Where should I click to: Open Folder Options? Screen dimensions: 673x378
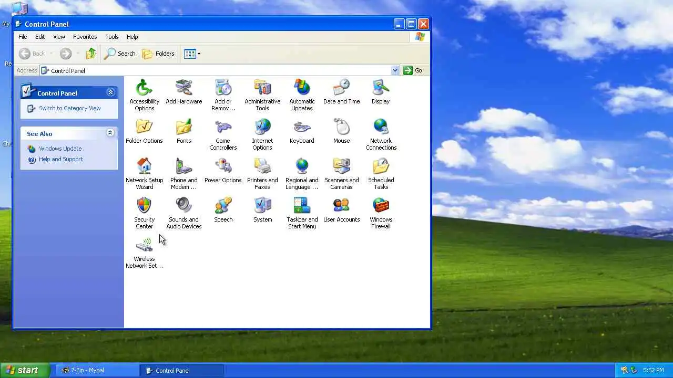tap(144, 131)
